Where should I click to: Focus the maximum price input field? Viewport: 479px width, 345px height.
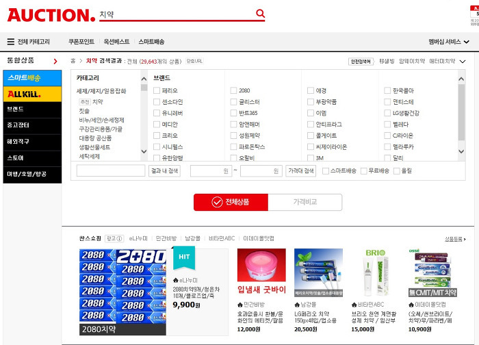tap(261, 171)
